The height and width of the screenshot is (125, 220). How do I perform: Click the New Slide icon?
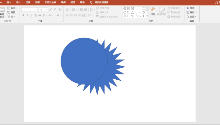[x=2, y=10]
